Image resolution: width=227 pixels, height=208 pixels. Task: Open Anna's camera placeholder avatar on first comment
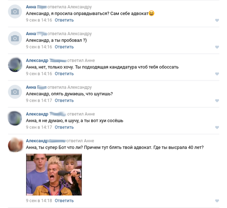[15, 11]
